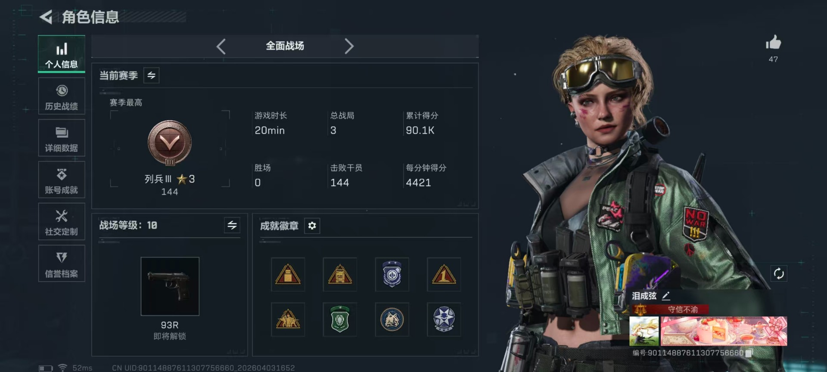
Task: Click the back arrow beside 角色信息
Action: click(x=46, y=17)
